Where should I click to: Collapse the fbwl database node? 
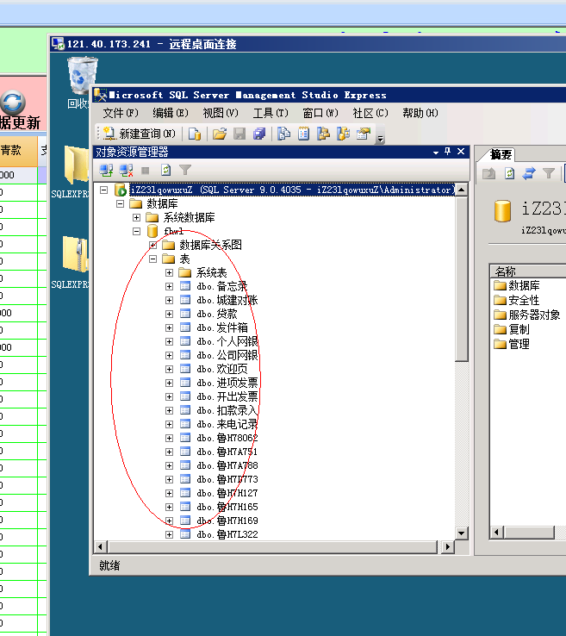pos(136,231)
